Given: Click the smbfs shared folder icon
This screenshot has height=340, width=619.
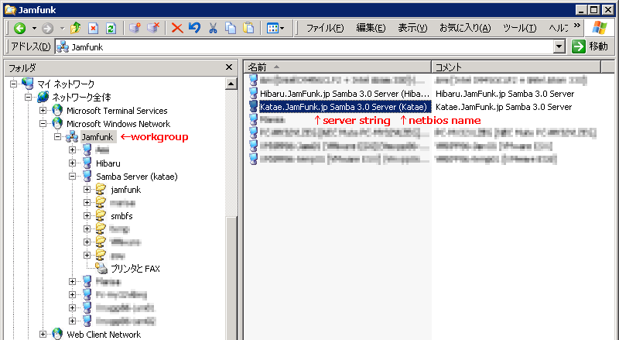Looking at the screenshot, I should tap(101, 215).
